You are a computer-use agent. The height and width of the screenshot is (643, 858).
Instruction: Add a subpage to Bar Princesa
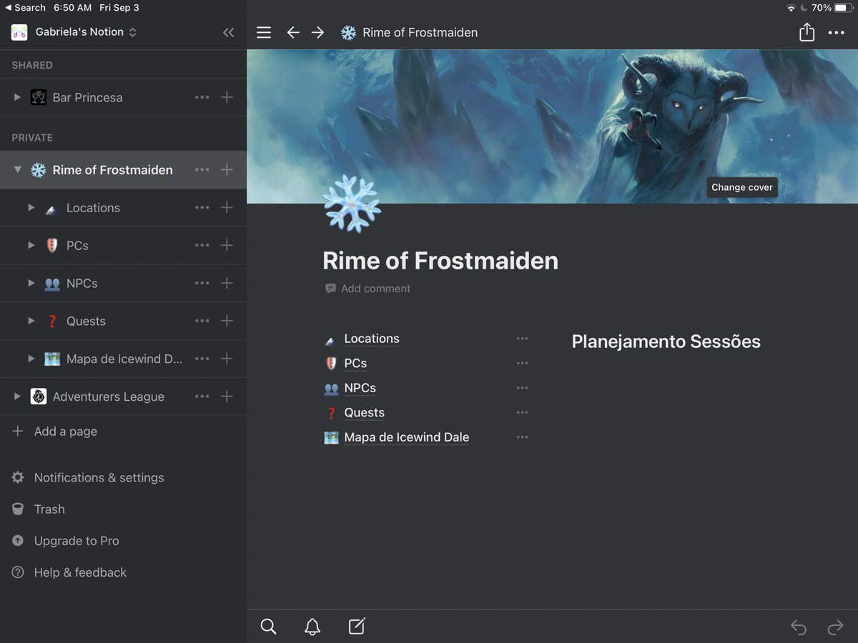227,97
